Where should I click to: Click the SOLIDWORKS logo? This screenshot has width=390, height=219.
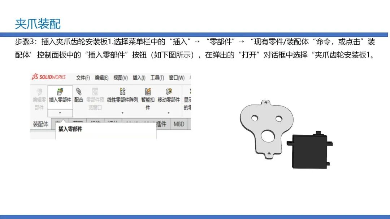(49, 77)
